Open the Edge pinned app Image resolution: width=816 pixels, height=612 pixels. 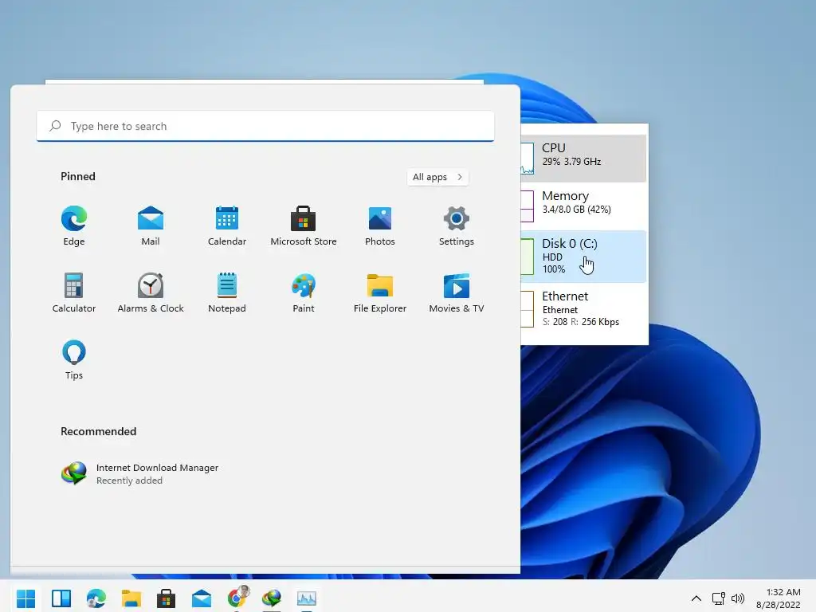[x=74, y=226]
